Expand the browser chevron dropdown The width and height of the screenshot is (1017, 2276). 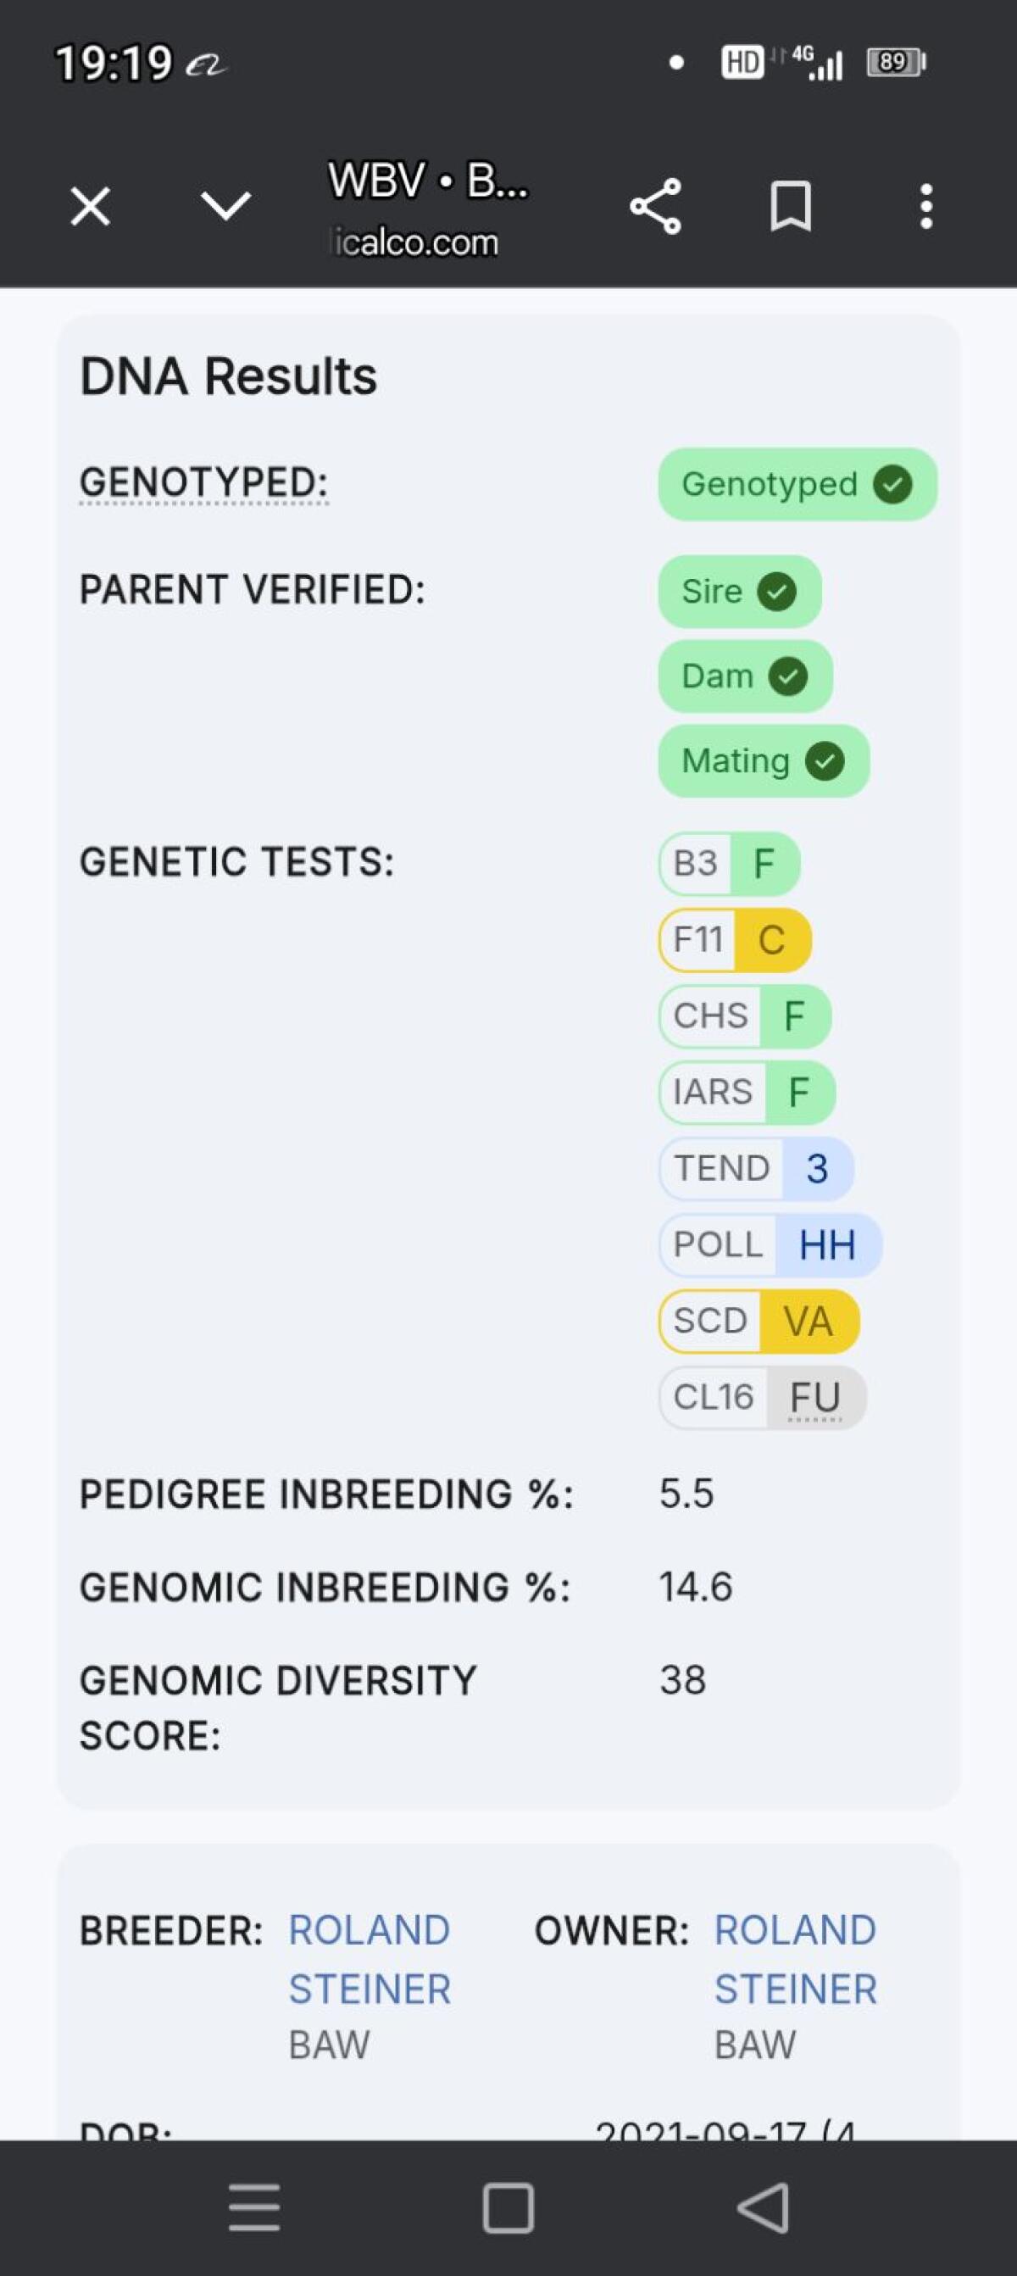pyautogui.click(x=226, y=207)
